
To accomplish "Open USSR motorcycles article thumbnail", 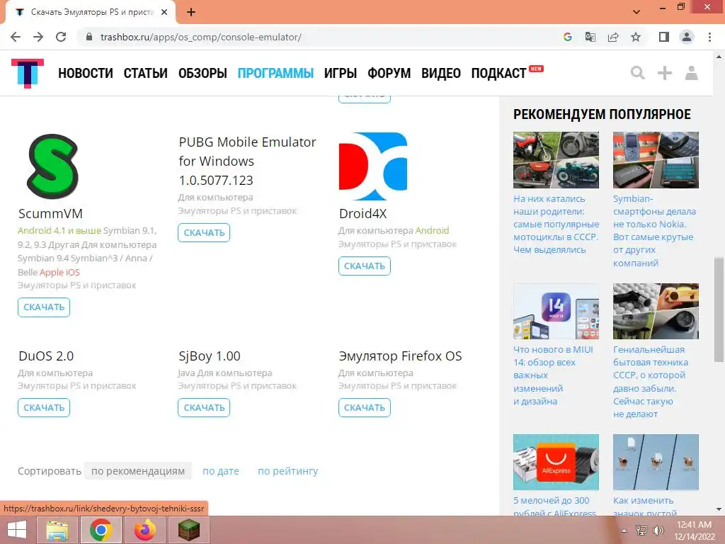I will [x=556, y=160].
